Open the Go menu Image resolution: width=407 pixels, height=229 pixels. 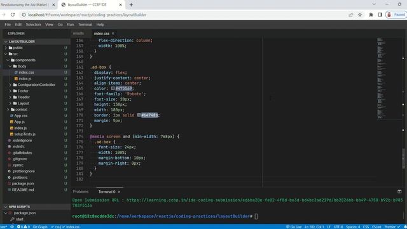coord(60,24)
